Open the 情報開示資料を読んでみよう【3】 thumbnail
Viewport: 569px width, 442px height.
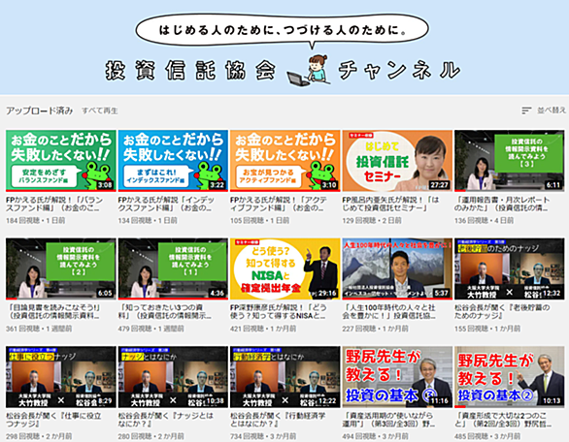[x=510, y=161]
